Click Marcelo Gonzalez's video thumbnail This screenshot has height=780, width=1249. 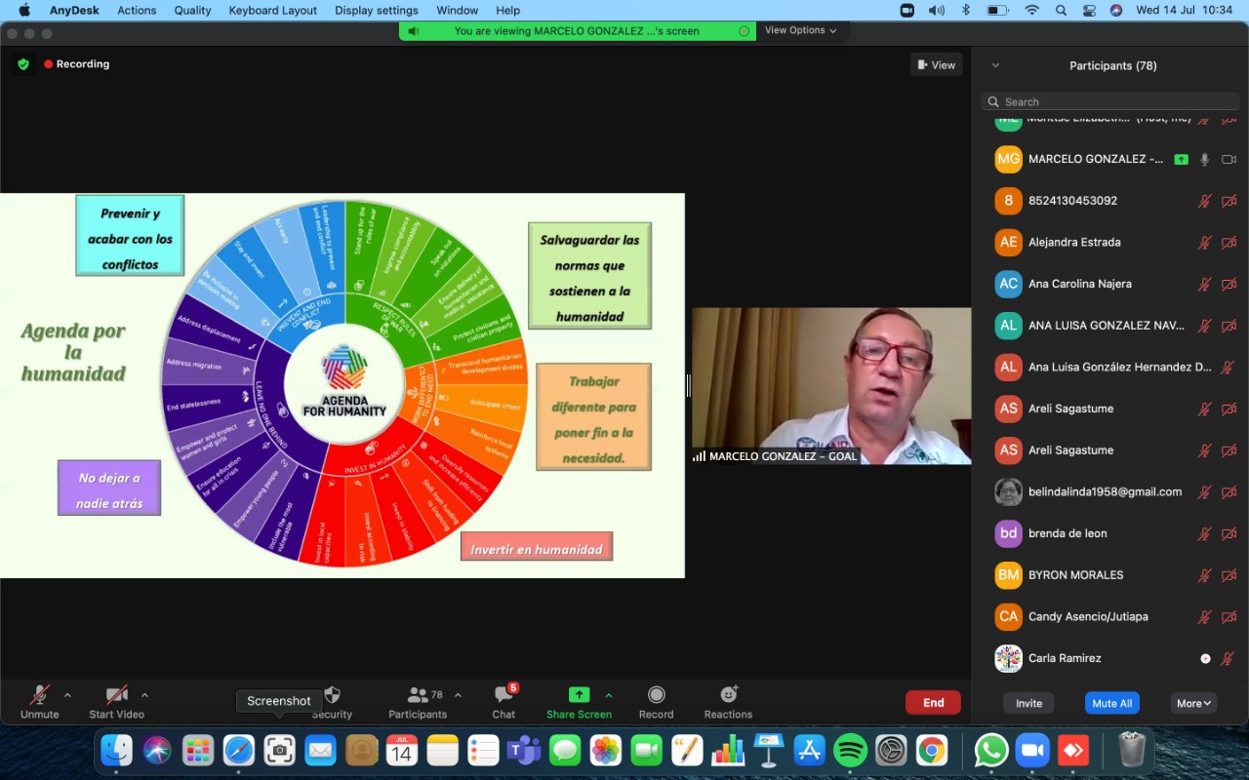click(x=830, y=385)
